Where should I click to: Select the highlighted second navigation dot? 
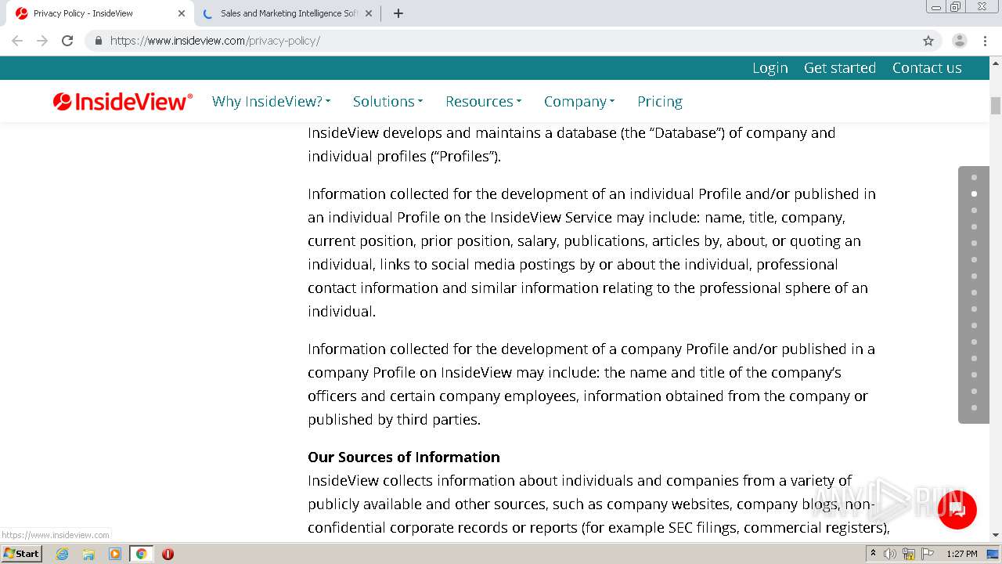point(974,193)
